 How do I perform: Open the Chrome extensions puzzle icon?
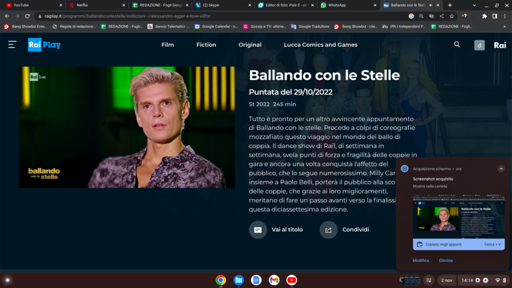pos(484,16)
